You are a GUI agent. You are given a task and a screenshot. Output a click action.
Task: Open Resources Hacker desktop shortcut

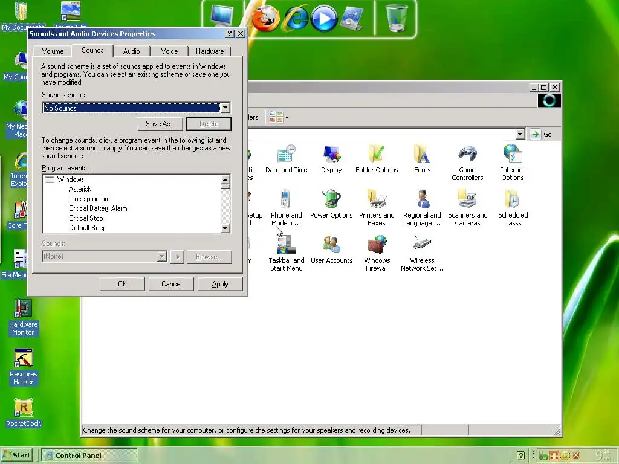point(23,367)
